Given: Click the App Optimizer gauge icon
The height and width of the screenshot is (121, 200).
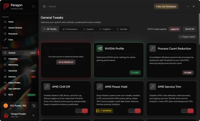Looking at the screenshot, I should pos(5,88).
